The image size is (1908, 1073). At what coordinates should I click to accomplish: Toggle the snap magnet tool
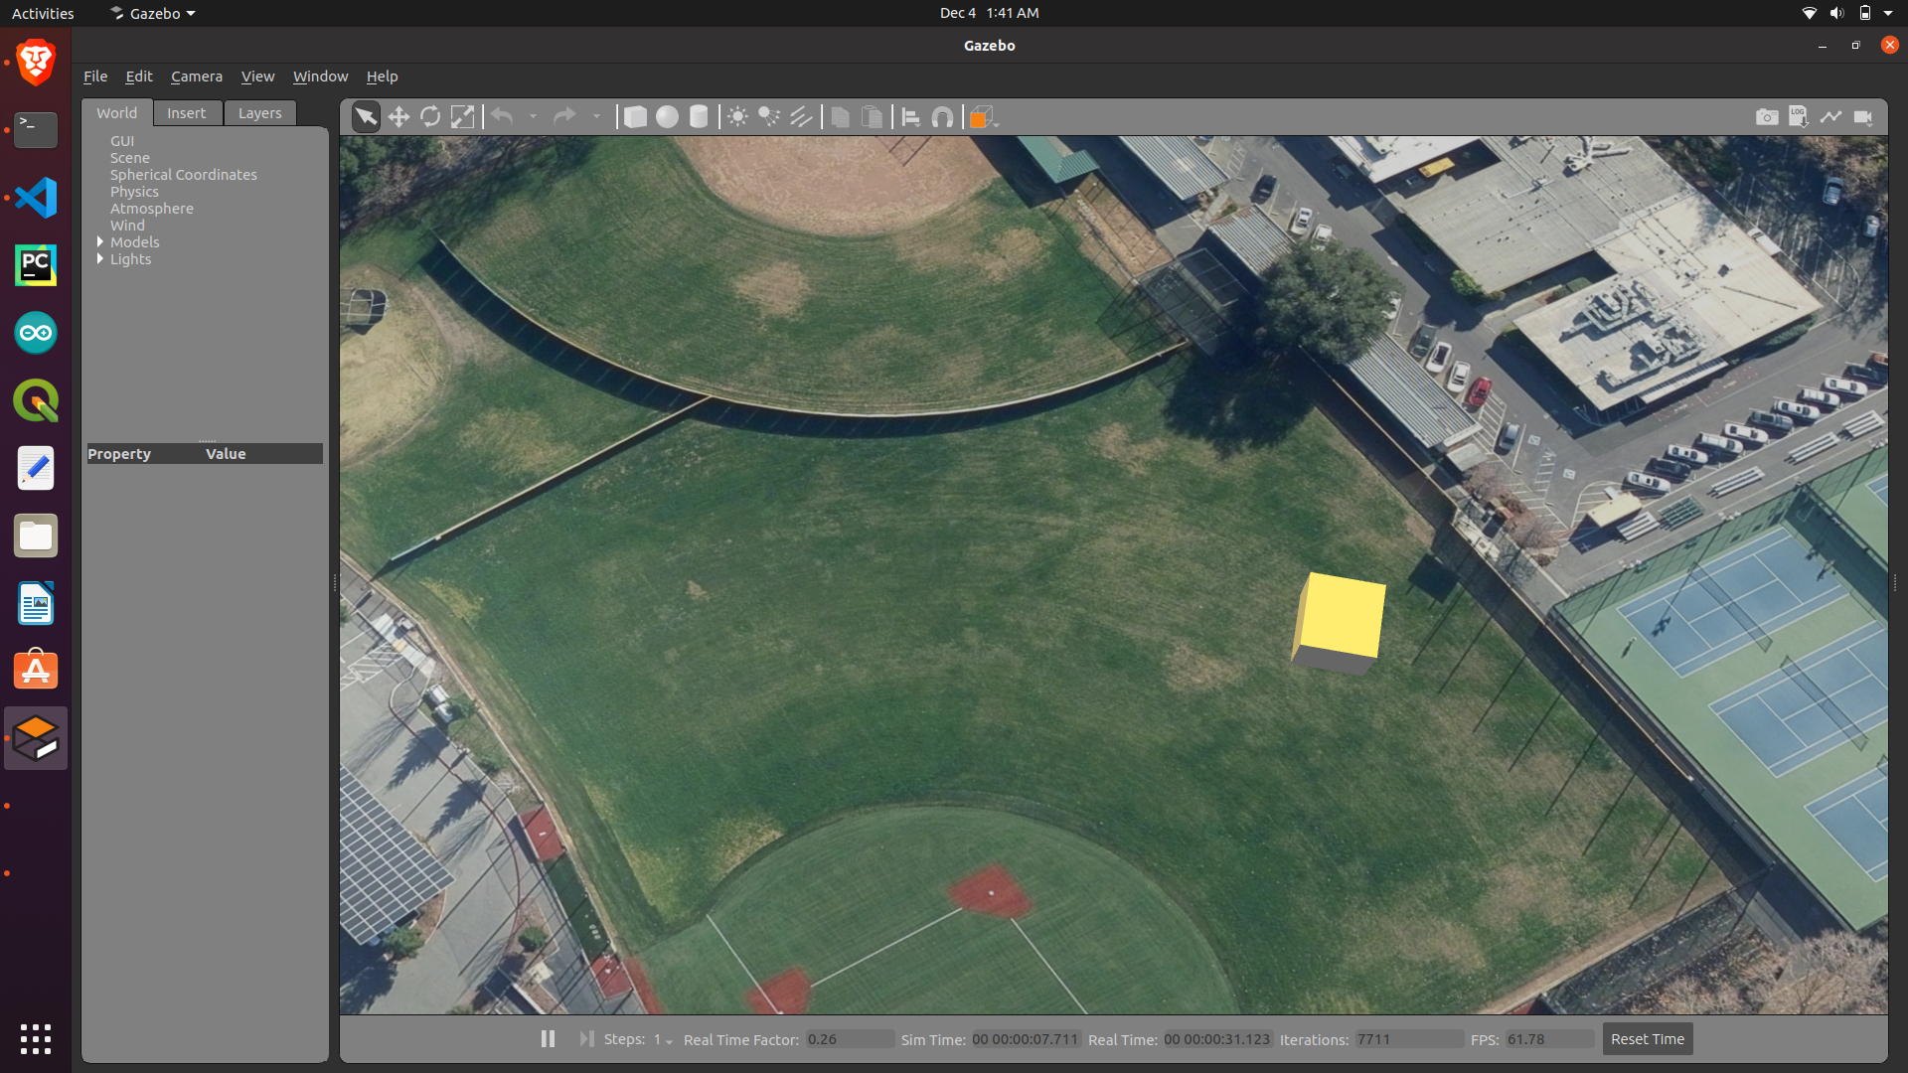942,117
